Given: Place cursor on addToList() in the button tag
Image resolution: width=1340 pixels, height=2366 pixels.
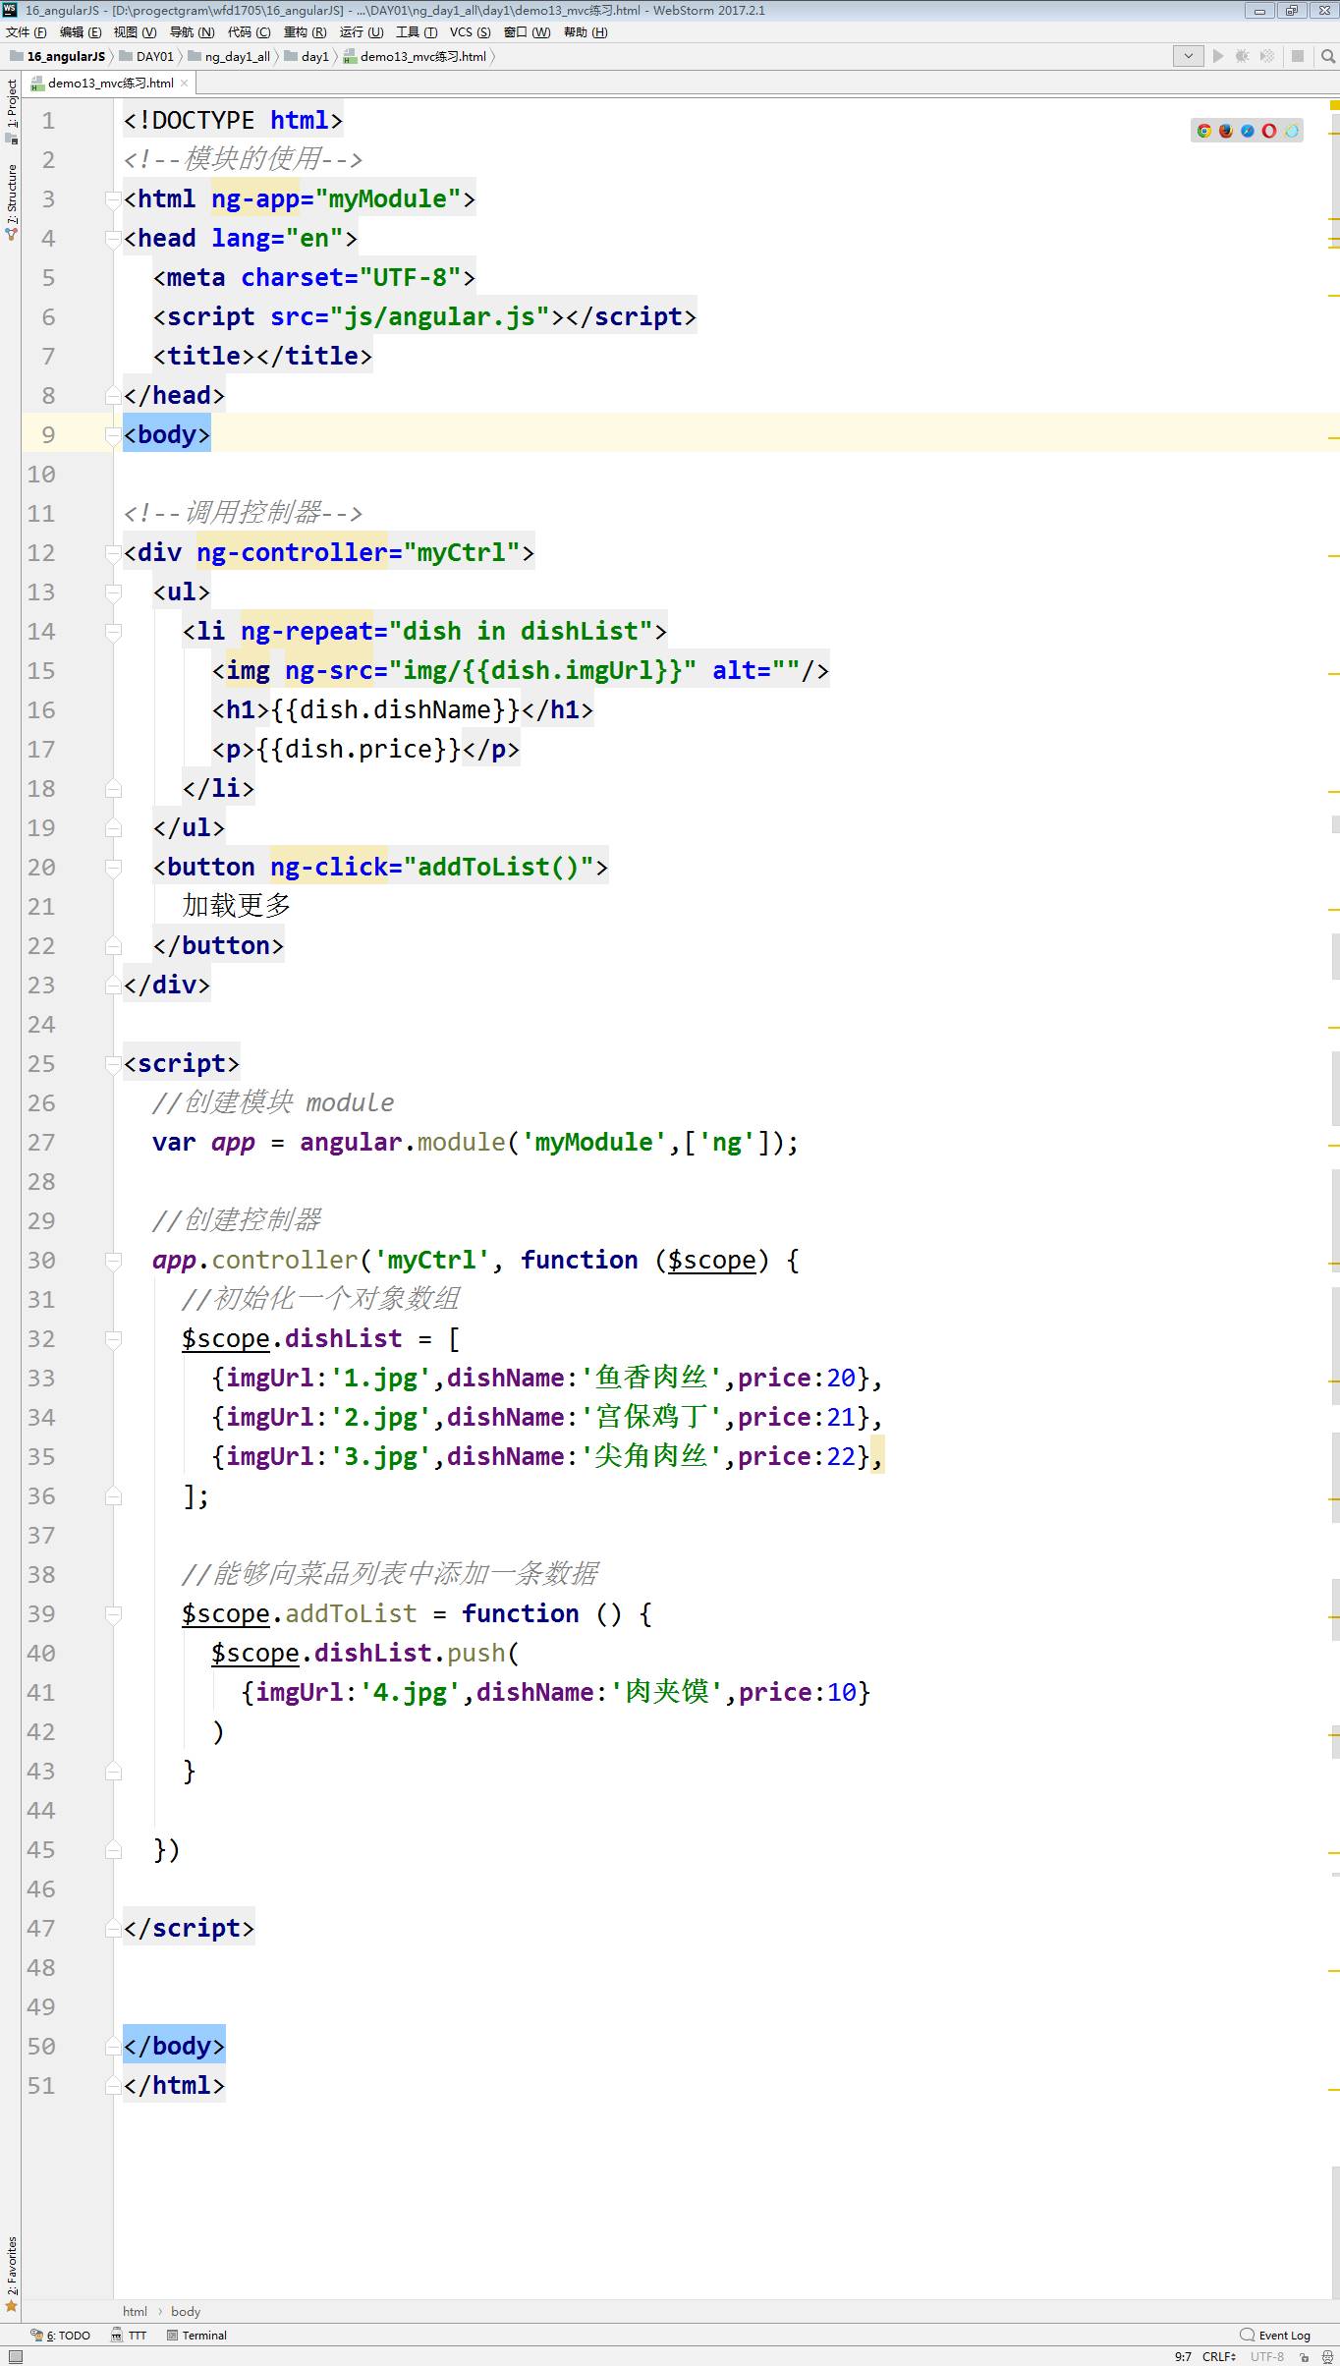Looking at the screenshot, I should pyautogui.click(x=498, y=868).
